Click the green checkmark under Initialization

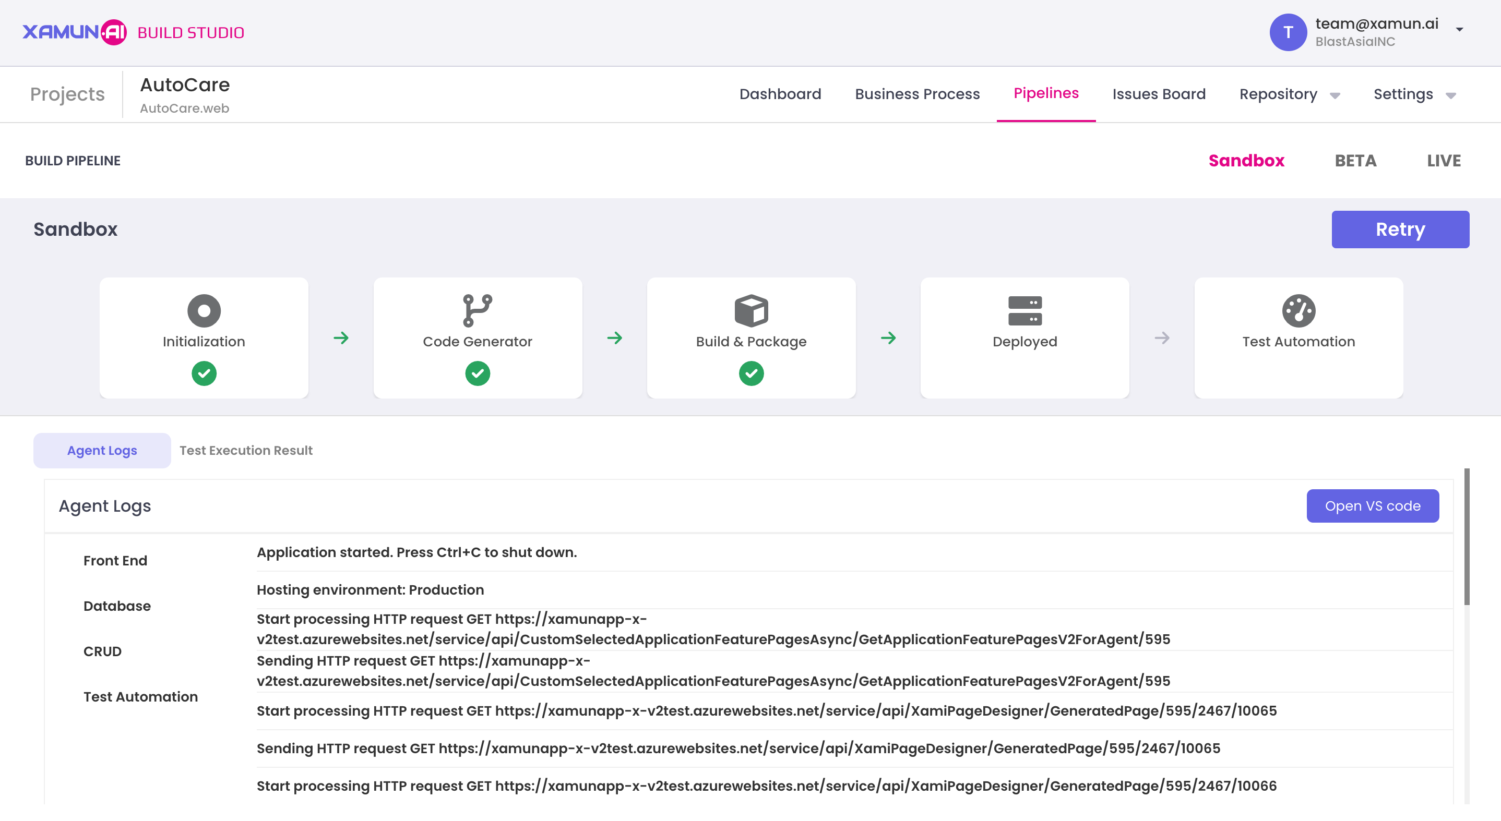click(x=204, y=373)
